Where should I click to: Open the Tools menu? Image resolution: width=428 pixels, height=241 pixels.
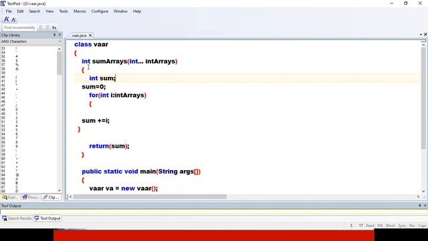click(x=64, y=11)
